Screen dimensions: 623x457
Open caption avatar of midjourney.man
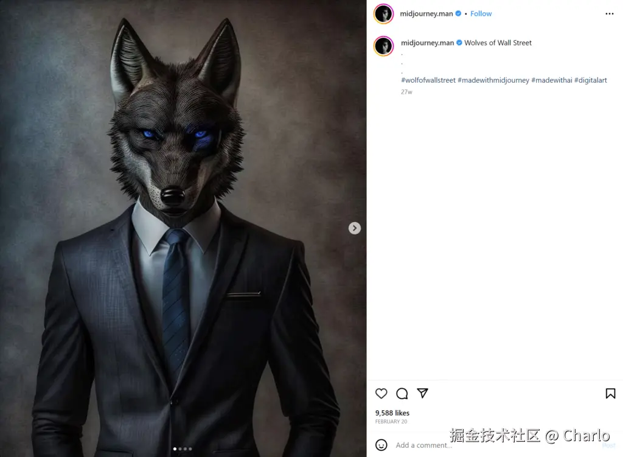coord(383,46)
